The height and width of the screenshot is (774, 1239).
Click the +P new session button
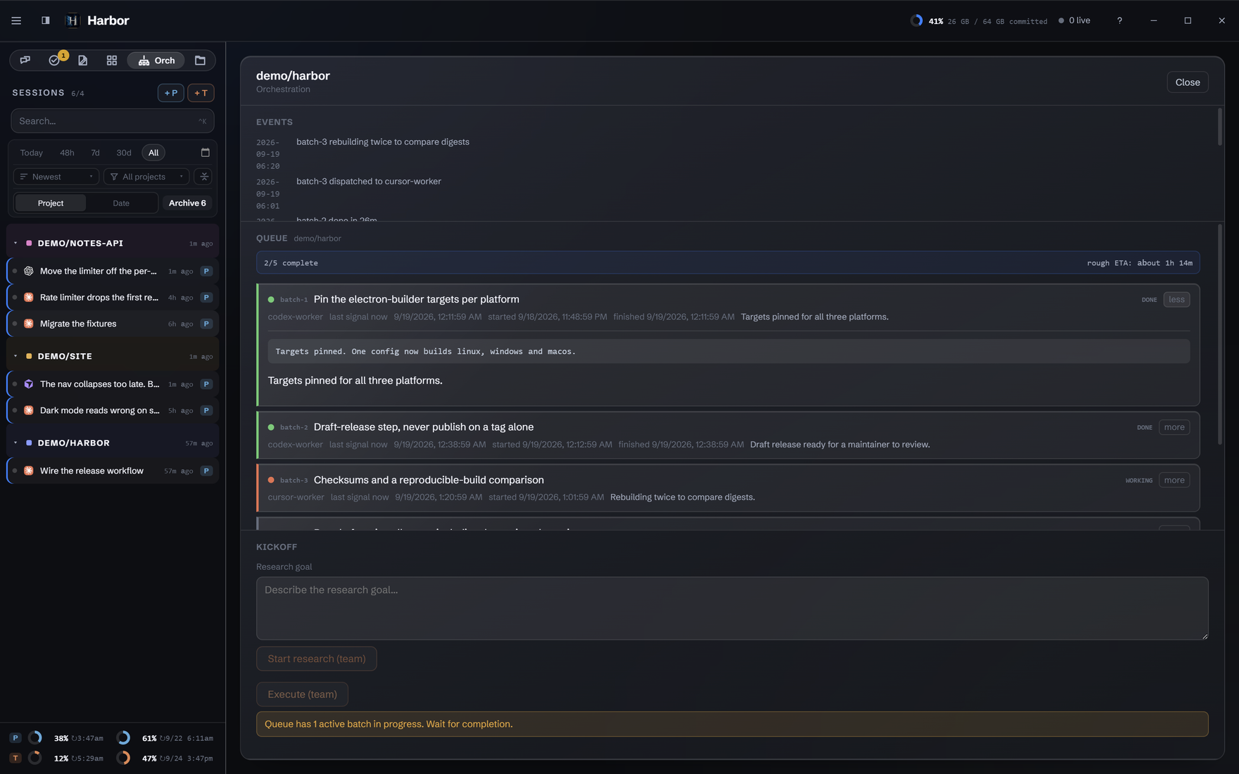[171, 93]
